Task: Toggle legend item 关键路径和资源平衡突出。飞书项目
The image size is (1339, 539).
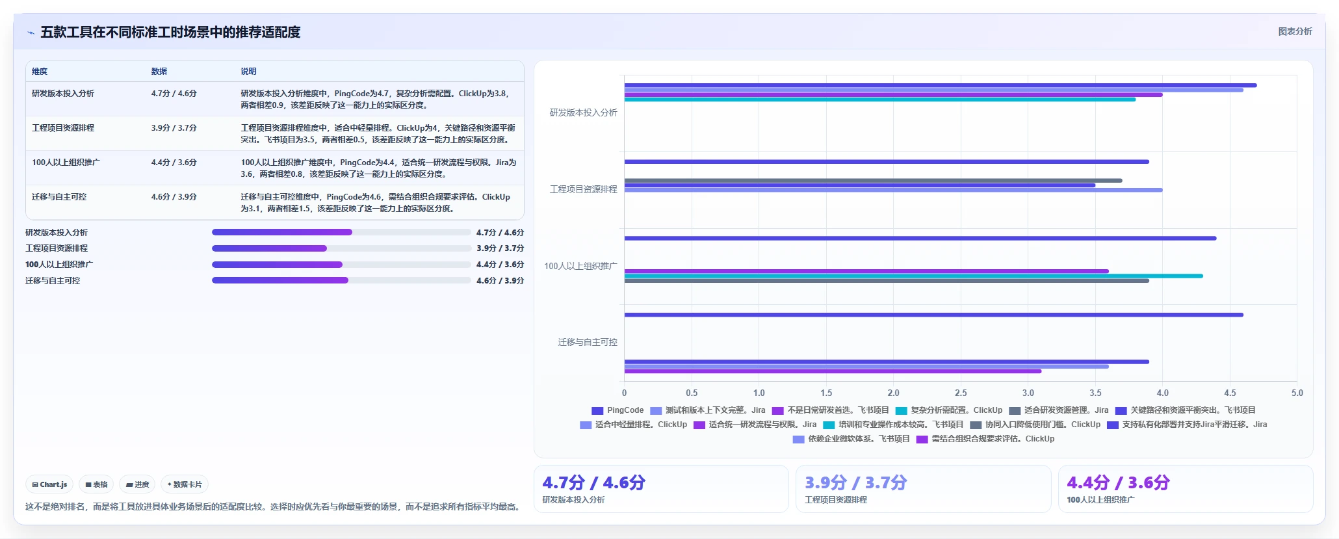Action: click(1185, 410)
